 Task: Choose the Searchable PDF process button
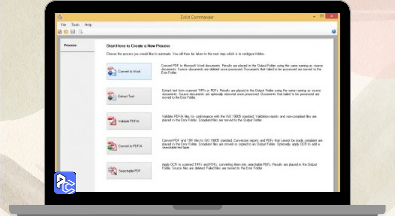(129, 171)
